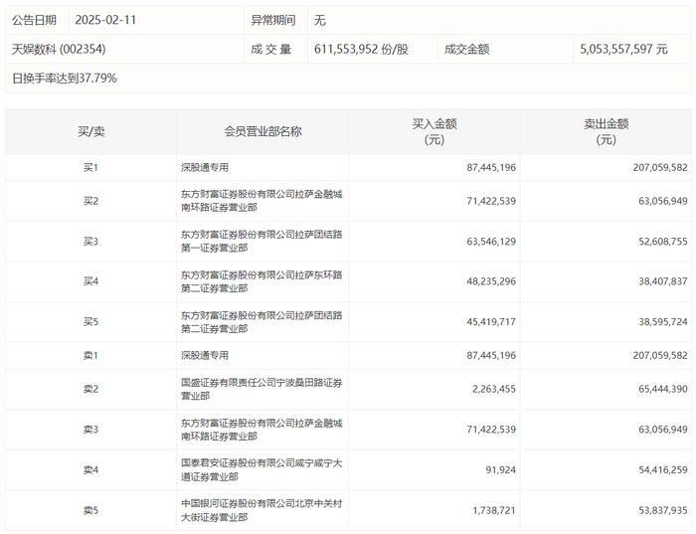The width and height of the screenshot is (696, 534).
Task: Select buy amount 91,924
Action: [x=501, y=469]
